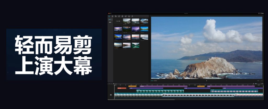Select the grey misty beach wave thumbnail
This screenshot has height=109, width=268.
[x=144, y=37]
